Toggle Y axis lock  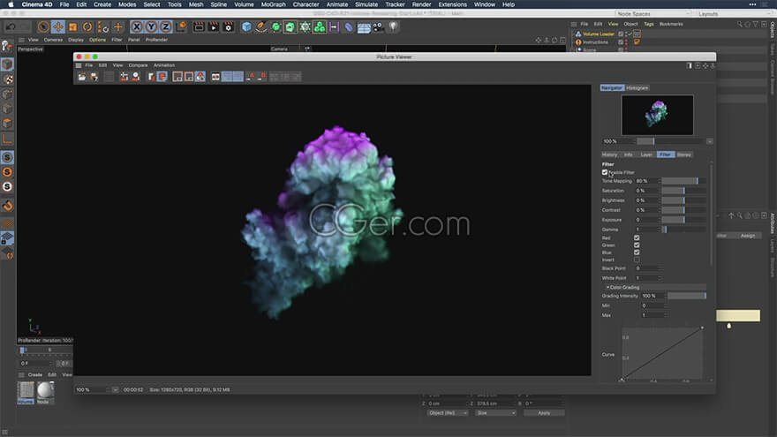[151, 26]
